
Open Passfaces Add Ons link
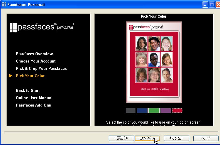coord(33,105)
